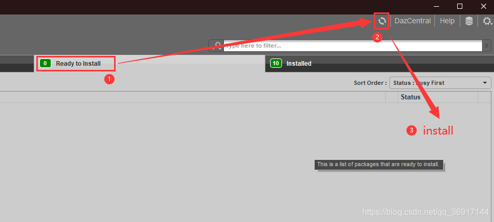Switch to the Ready to Install tab
The width and height of the screenshot is (494, 222).
coord(149,64)
